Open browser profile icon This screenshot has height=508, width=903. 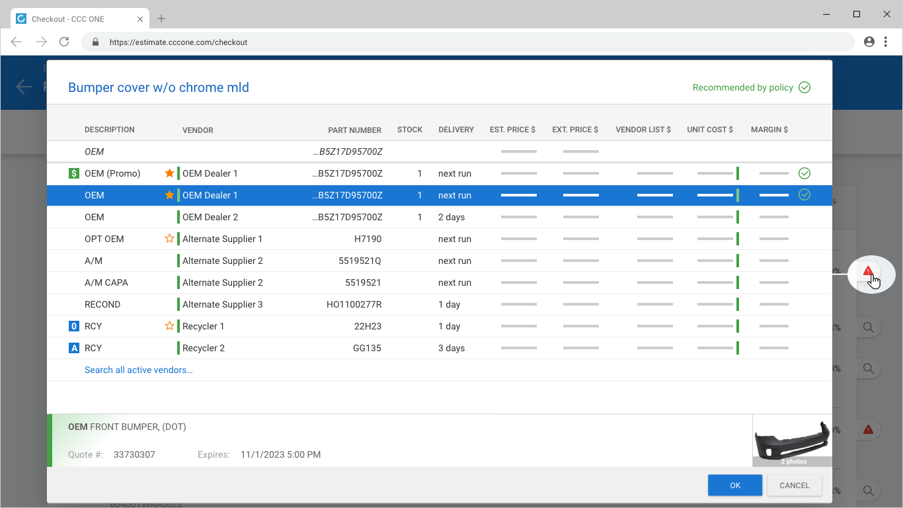click(869, 42)
